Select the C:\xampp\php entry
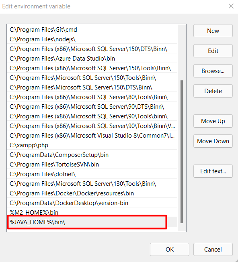 click(x=92, y=145)
